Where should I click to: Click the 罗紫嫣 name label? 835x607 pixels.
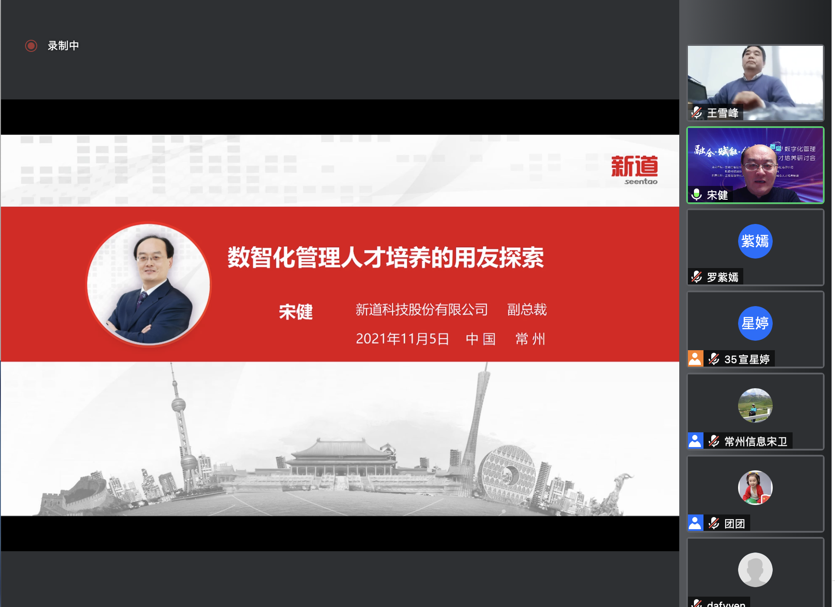[x=723, y=277]
